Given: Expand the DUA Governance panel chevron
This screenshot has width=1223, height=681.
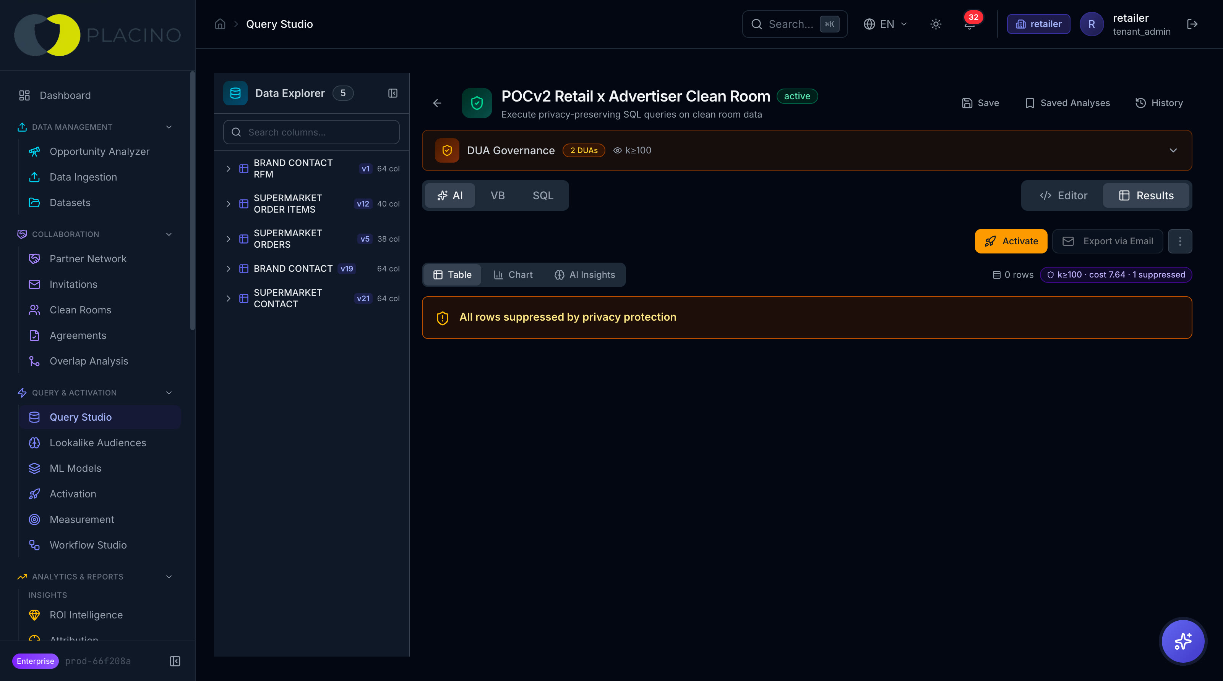Looking at the screenshot, I should pos(1173,150).
